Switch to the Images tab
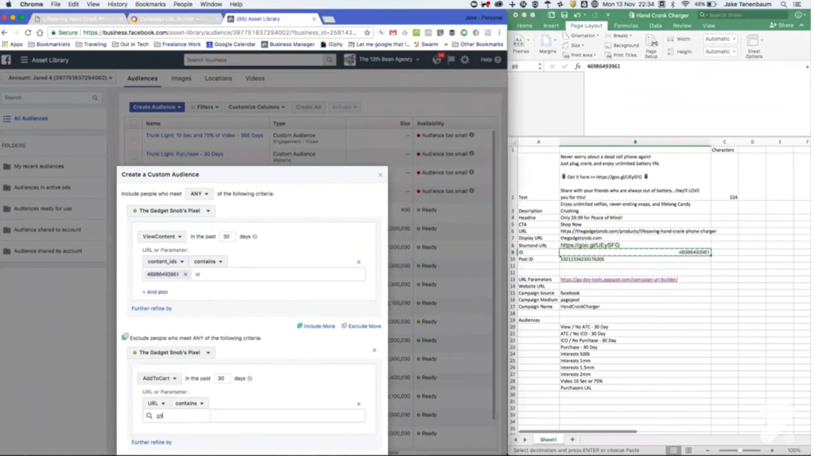 click(x=181, y=79)
